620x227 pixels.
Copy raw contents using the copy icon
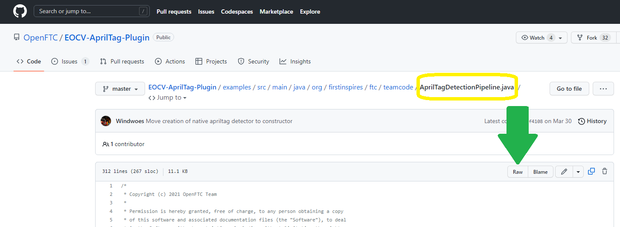coord(591,172)
